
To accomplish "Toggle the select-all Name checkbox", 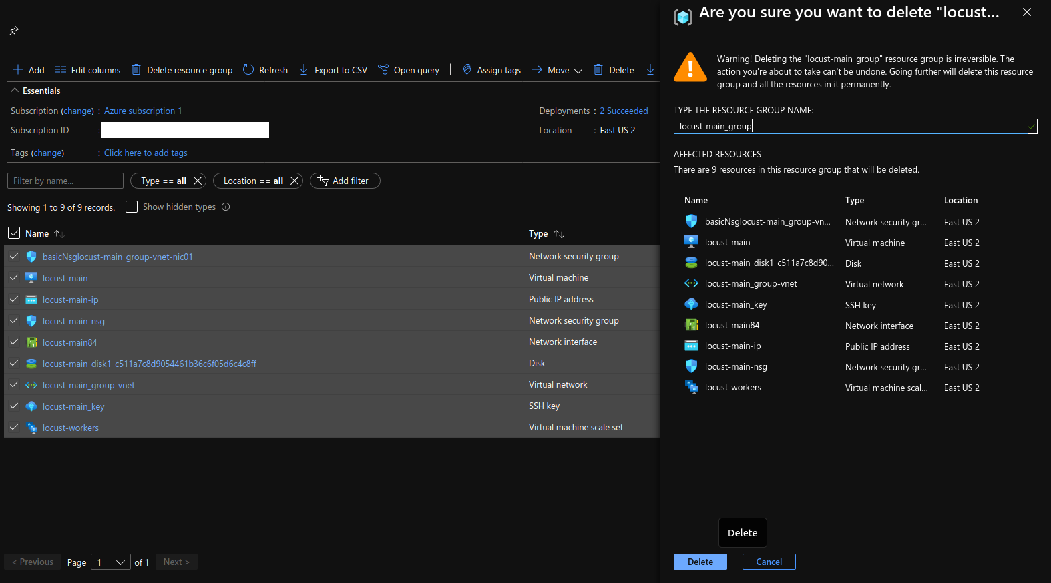I will (14, 233).
